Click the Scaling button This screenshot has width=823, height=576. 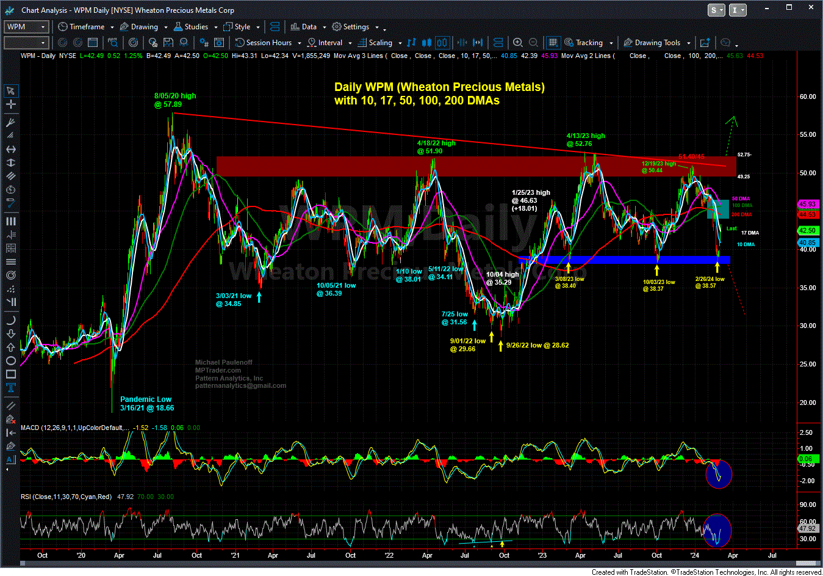[x=375, y=43]
